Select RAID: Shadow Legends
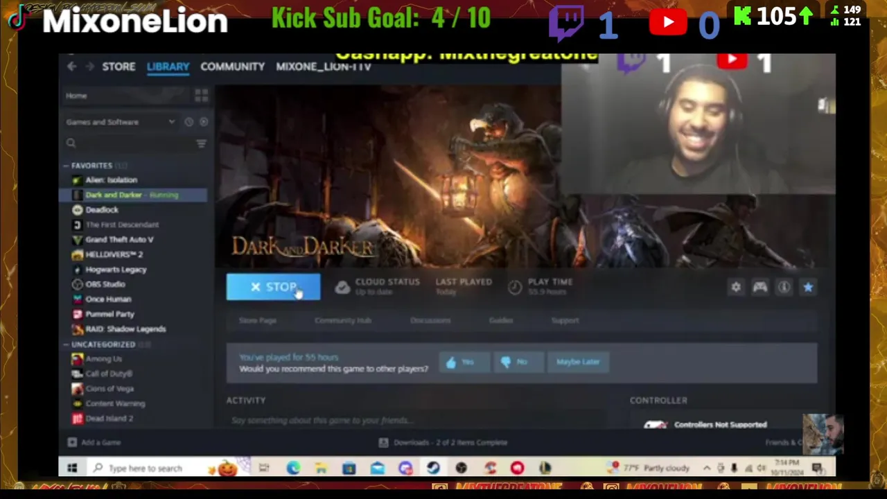This screenshot has width=887, height=499. 125,329
